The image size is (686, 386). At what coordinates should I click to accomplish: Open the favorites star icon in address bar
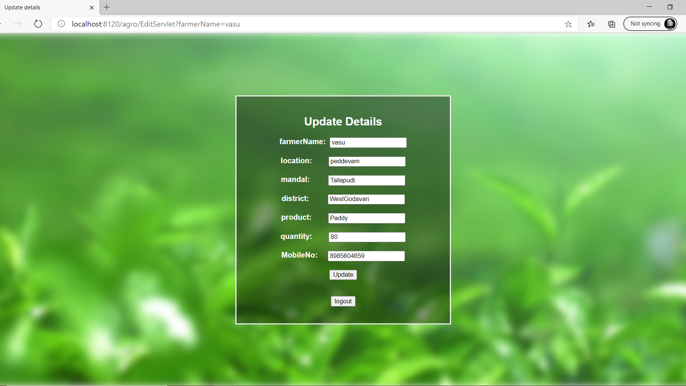point(568,24)
